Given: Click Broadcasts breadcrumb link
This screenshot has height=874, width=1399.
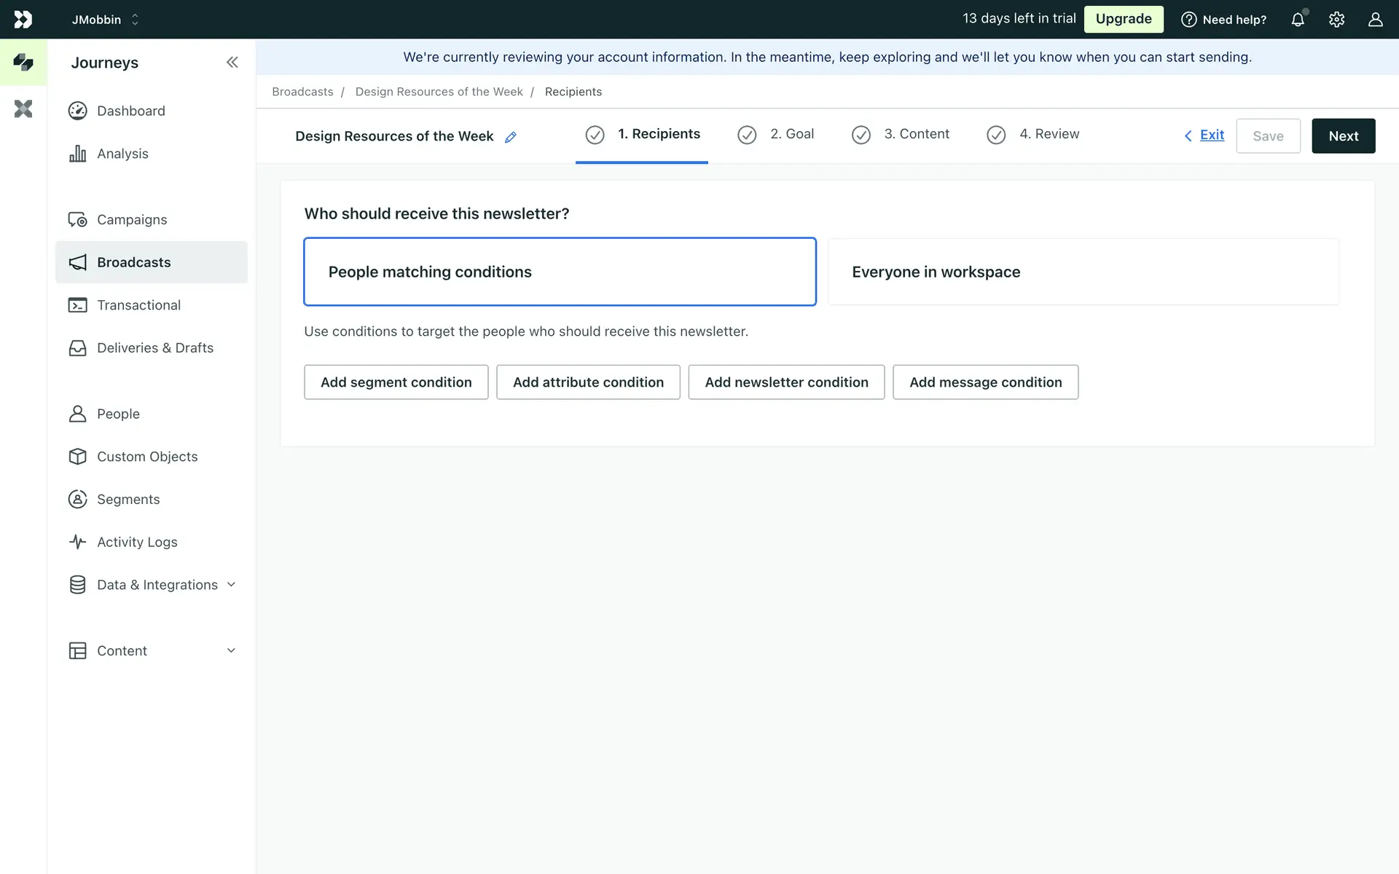Looking at the screenshot, I should [x=302, y=92].
